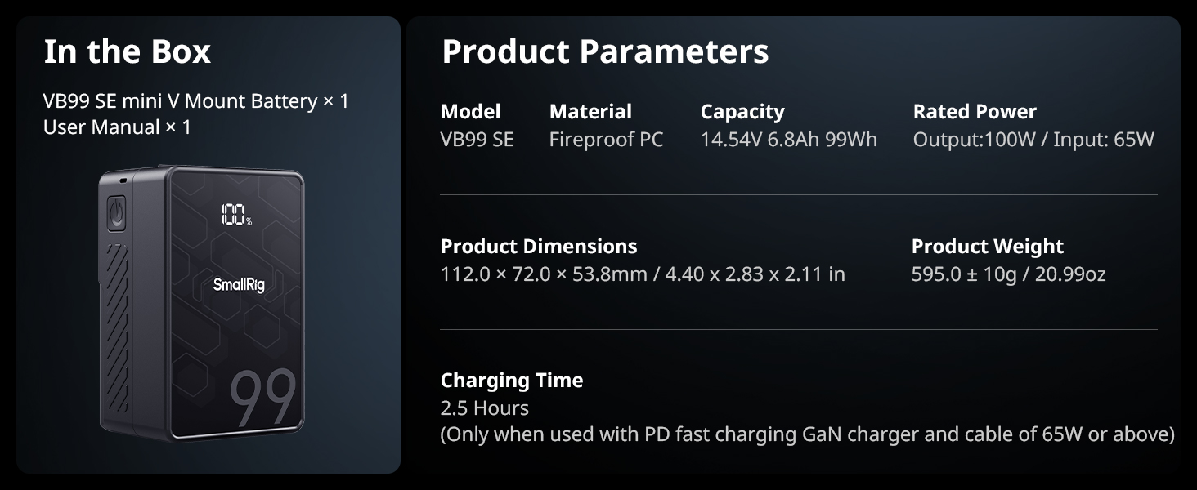1197x490 pixels.
Task: Click the Rated Power heading
Action: [x=975, y=112]
